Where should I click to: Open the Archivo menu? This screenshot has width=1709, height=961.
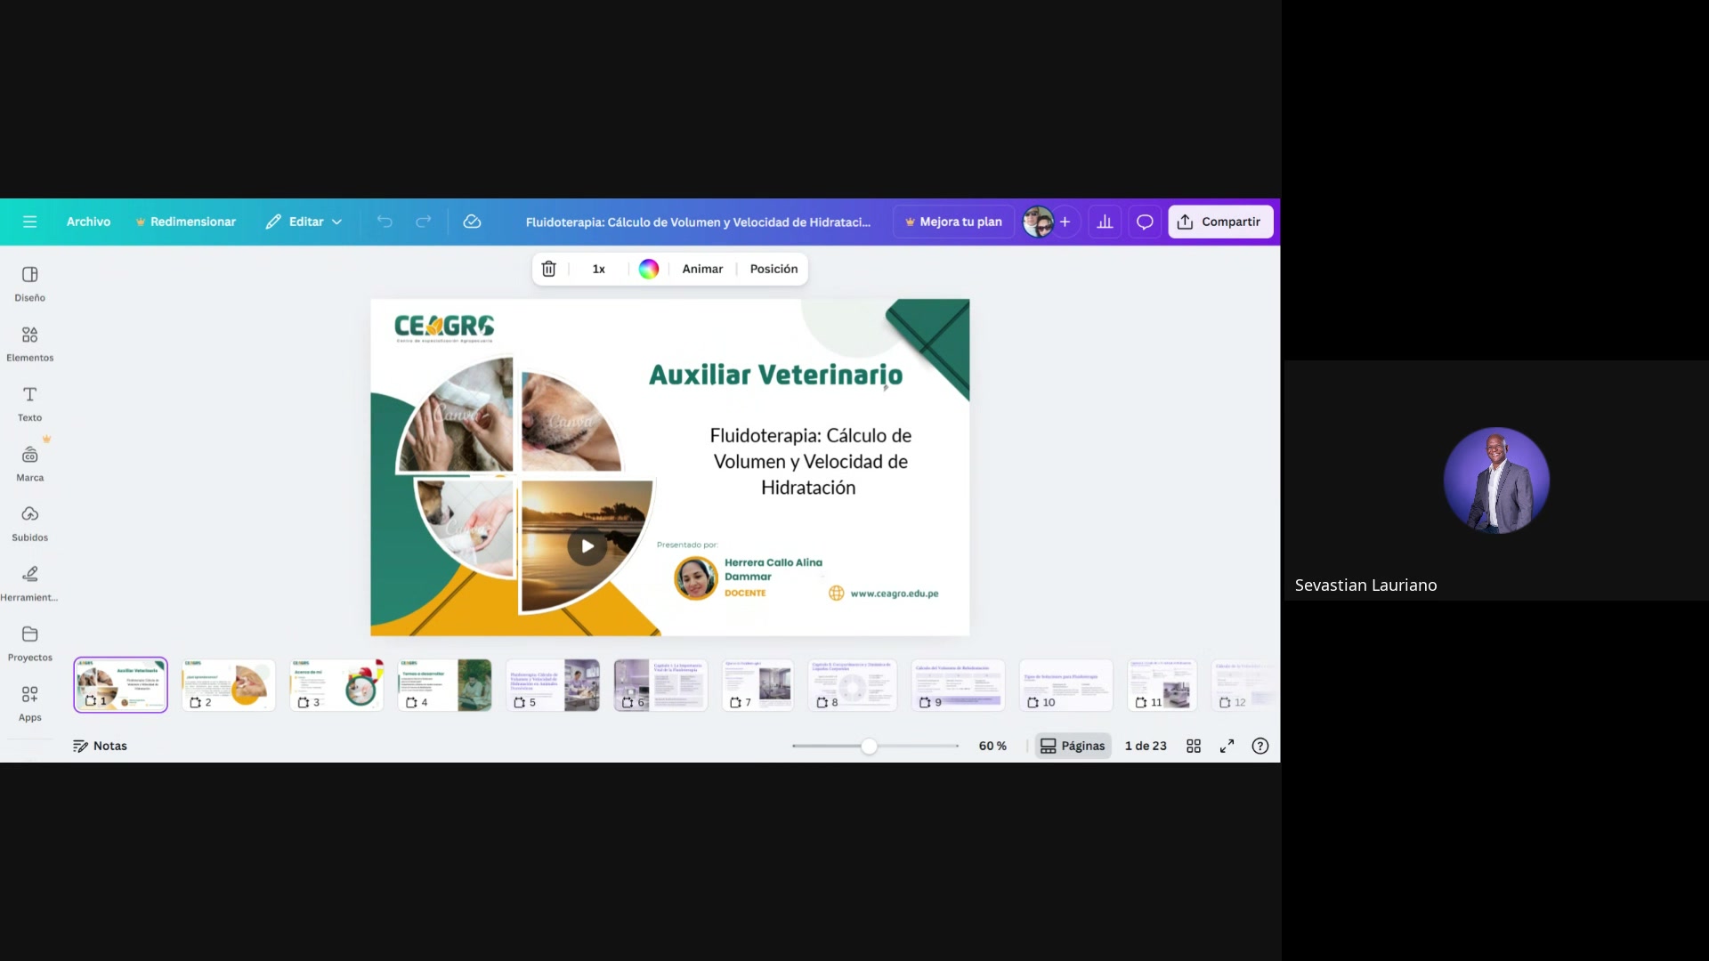pos(88,222)
